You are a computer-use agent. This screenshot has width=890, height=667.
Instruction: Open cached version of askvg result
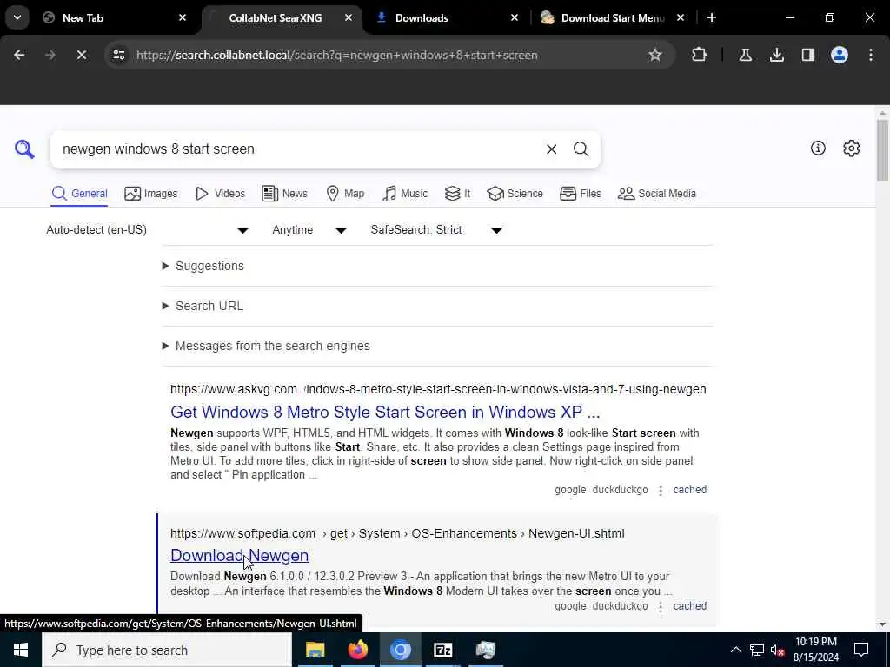click(689, 490)
